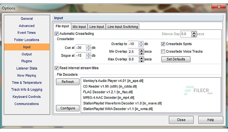The width and height of the screenshot is (228, 132).
Task: Select StationPlaylist WMA Decoder v1.1
Action: click(118, 109)
